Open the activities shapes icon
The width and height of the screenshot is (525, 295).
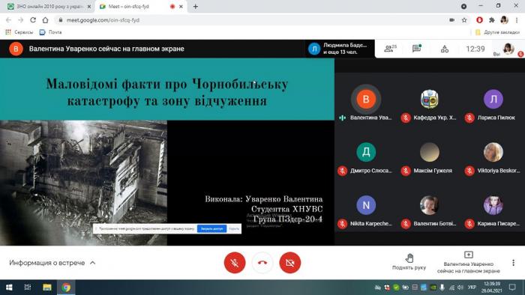coord(445,49)
